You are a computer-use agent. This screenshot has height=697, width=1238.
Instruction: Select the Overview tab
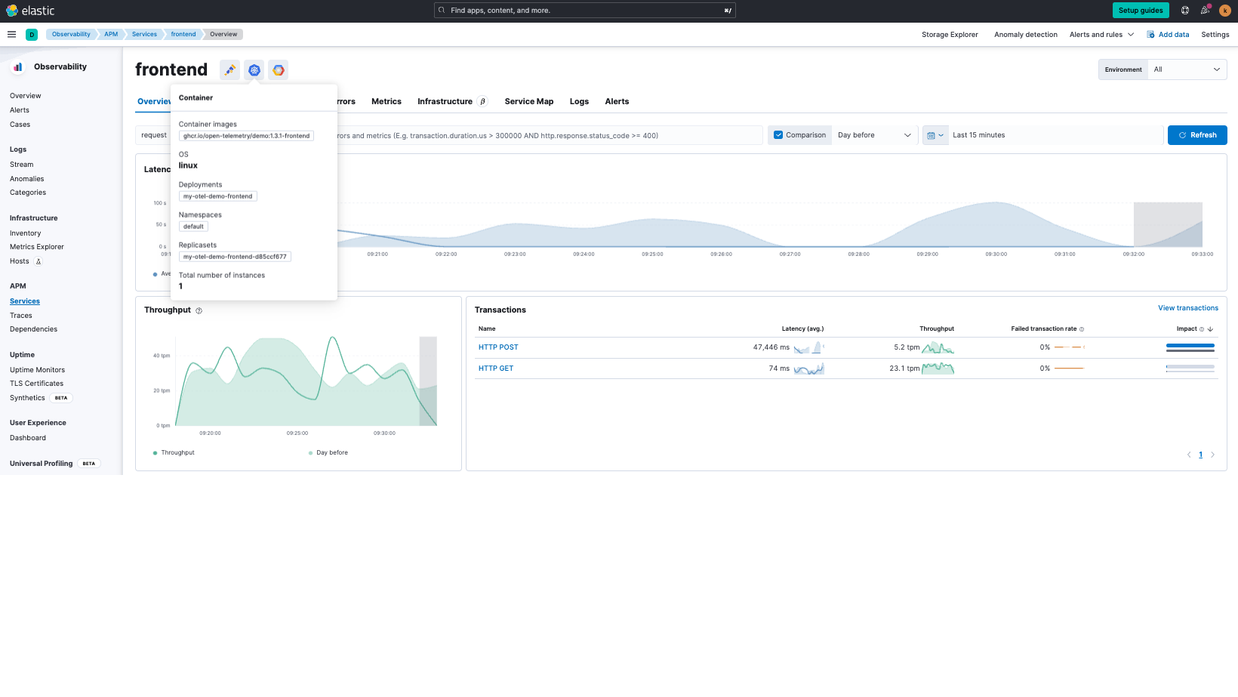(x=153, y=101)
